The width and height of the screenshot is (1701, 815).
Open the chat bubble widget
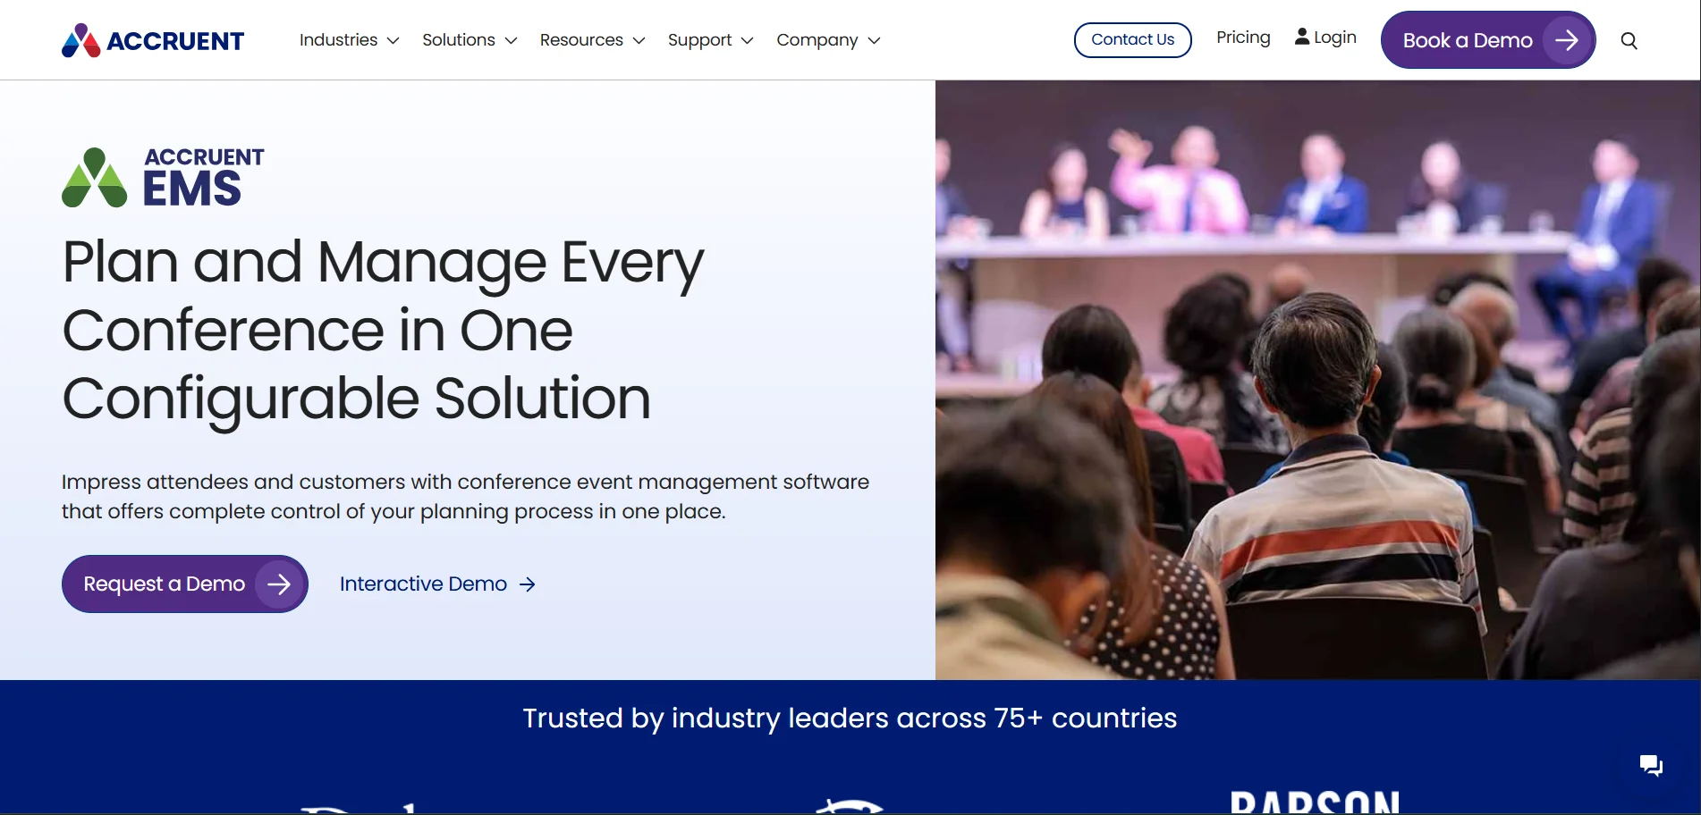pyautogui.click(x=1650, y=765)
